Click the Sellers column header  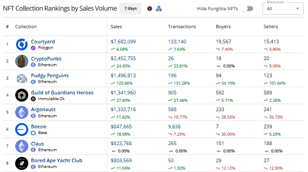271,27
